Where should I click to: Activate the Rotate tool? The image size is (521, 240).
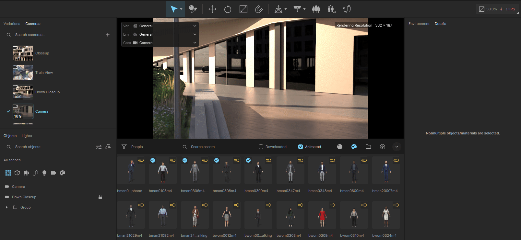228,9
